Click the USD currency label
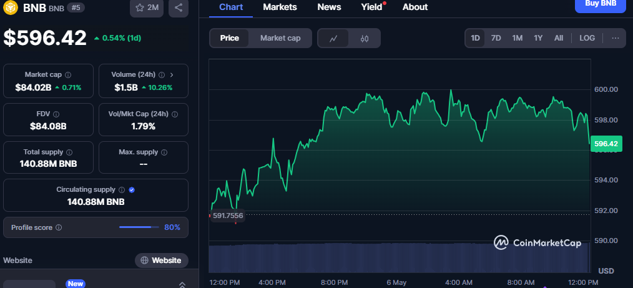This screenshot has height=288, width=633. point(606,271)
